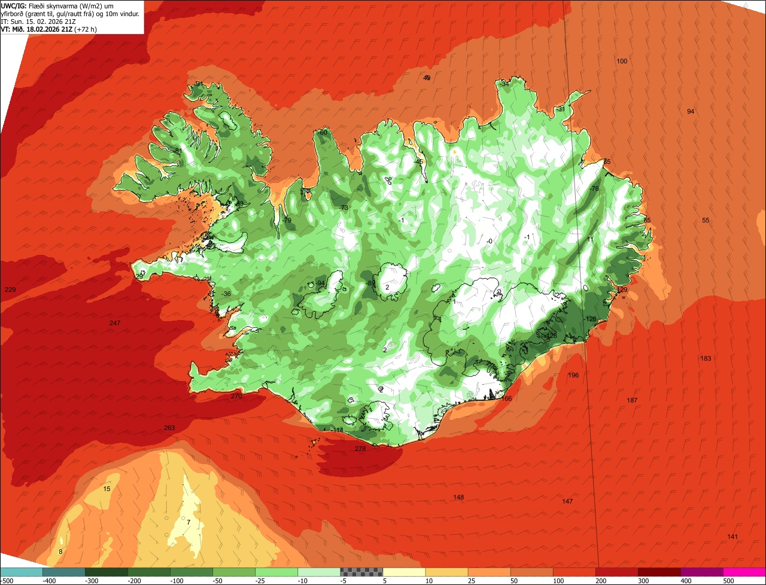Click the map value 147 in the southern ocean
This screenshot has height=585, width=766.
tap(568, 501)
